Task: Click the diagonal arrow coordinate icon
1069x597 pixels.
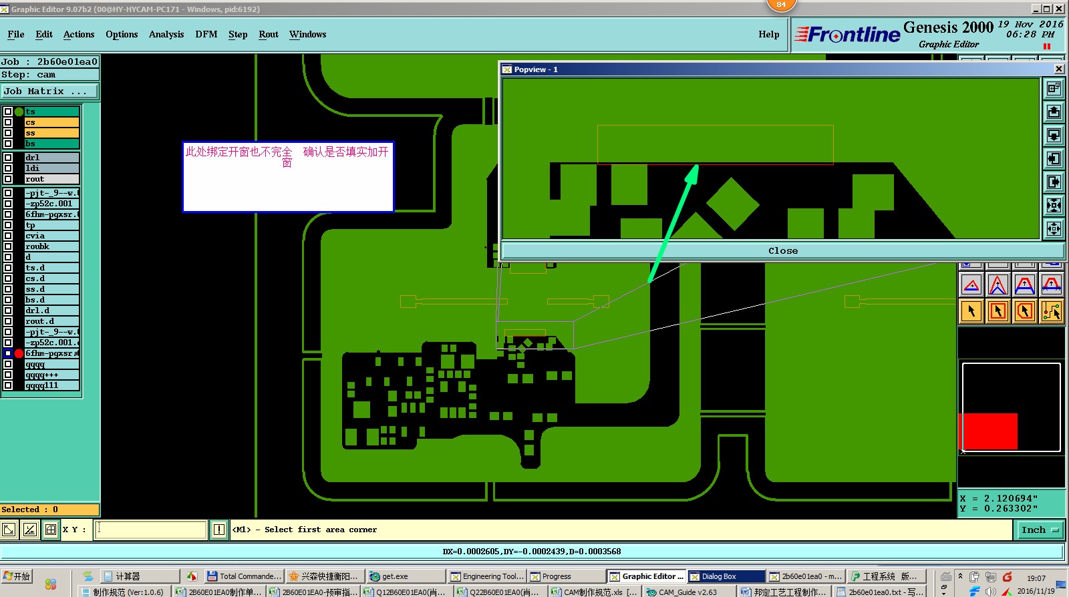Action: click(x=9, y=530)
